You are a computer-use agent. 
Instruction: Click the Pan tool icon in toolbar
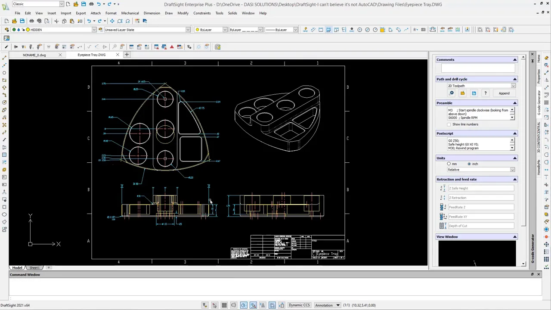112,21
